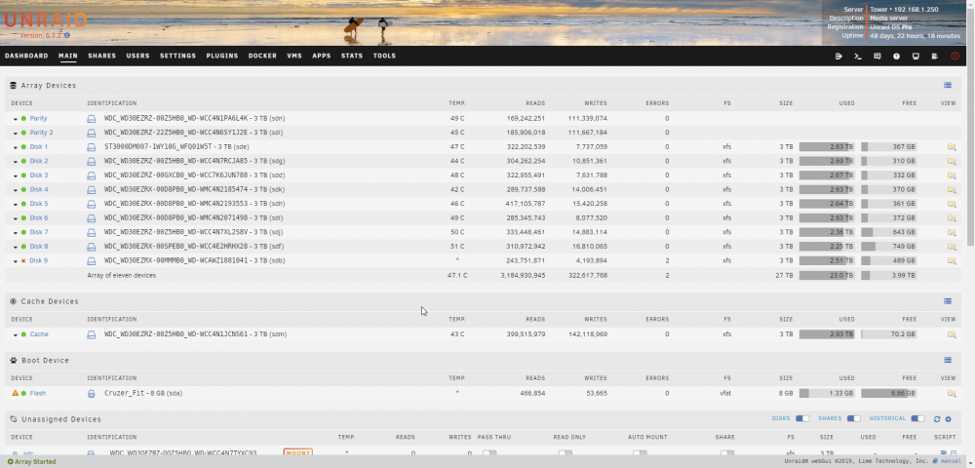Open the web terminal icon
Image resolution: width=975 pixels, height=468 pixels.
click(x=858, y=56)
